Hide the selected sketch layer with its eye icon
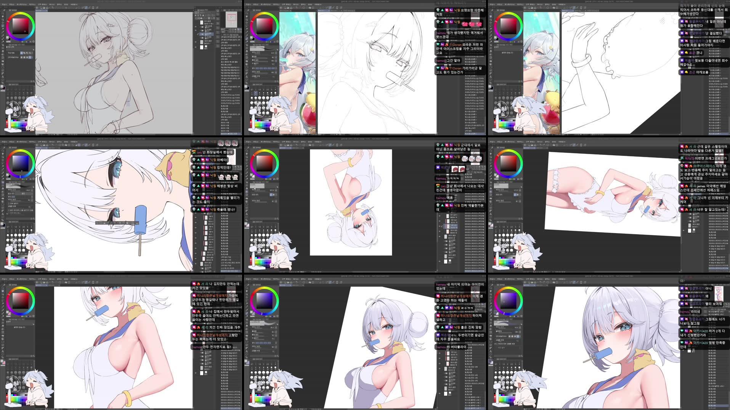Viewport: 730px width, 410px height. (196, 34)
